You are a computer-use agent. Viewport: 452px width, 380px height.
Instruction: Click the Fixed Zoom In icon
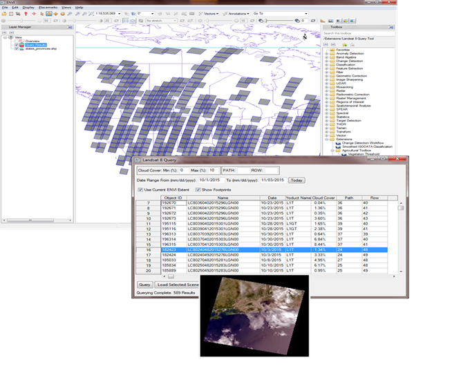(x=77, y=14)
